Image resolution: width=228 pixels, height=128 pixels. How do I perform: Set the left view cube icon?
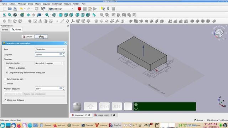click(x=88, y=15)
